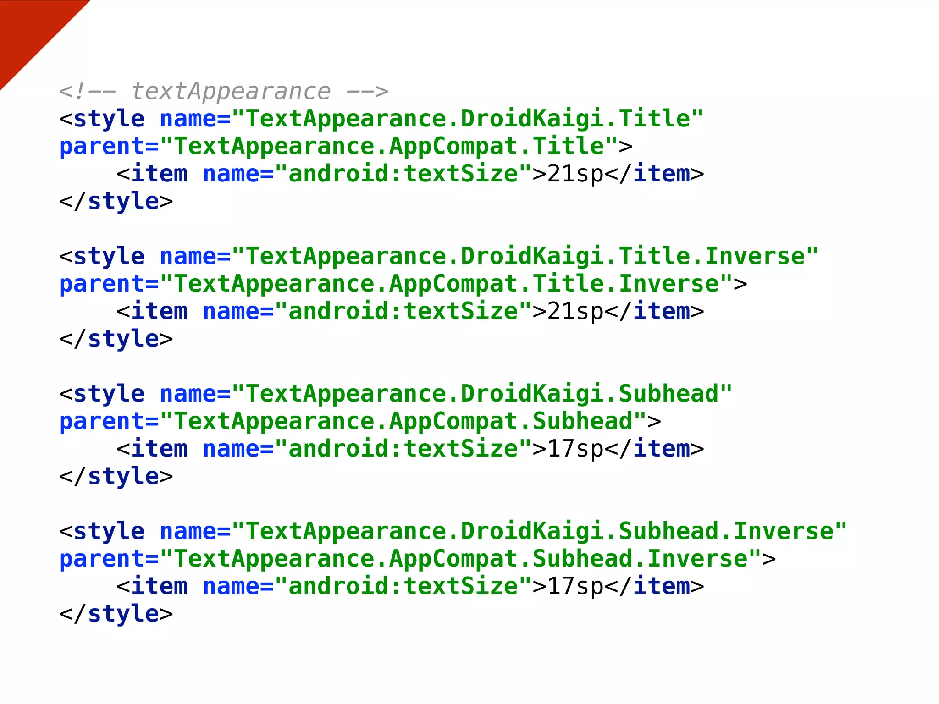Click the parent attribute of Subhead.Inverse style

coord(102,559)
